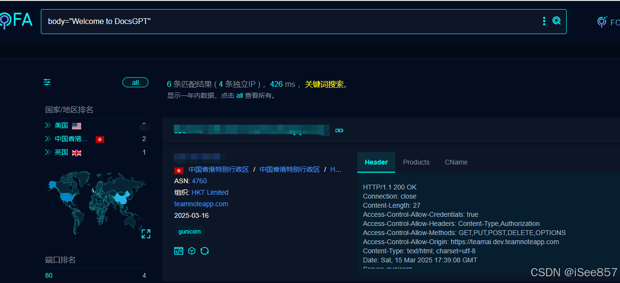
Task: Click the 'Content-Type: text/html' header line
Action: click(419, 251)
